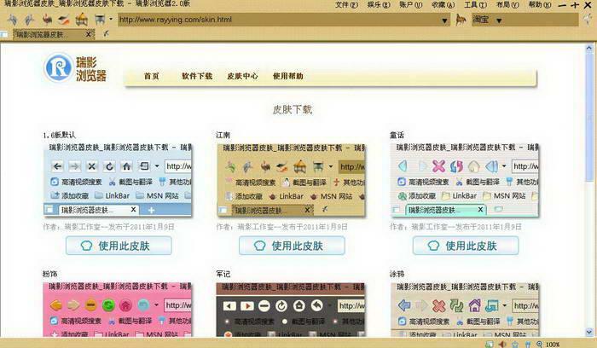Image resolution: width=597 pixels, height=348 pixels.
Task: Expand the address bar URL history dropdown
Action: tap(444, 20)
